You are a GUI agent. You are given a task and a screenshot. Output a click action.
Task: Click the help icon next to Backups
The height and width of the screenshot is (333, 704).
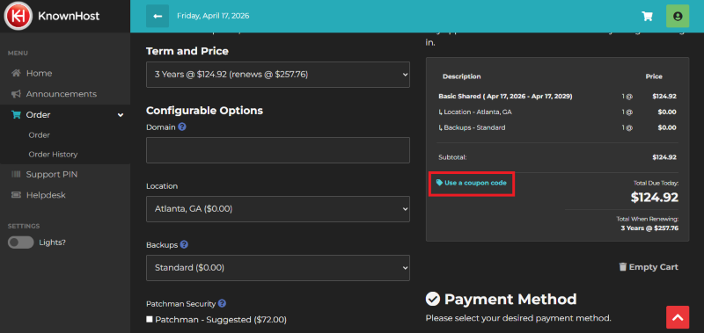184,245
